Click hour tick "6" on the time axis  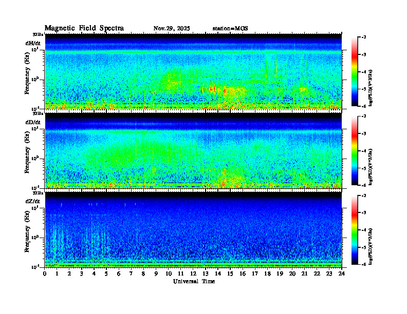point(119,274)
